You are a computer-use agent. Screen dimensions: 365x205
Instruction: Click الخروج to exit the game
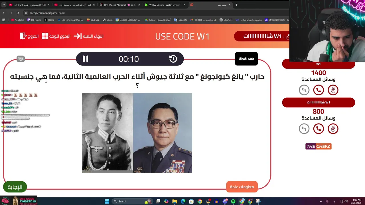(29, 36)
